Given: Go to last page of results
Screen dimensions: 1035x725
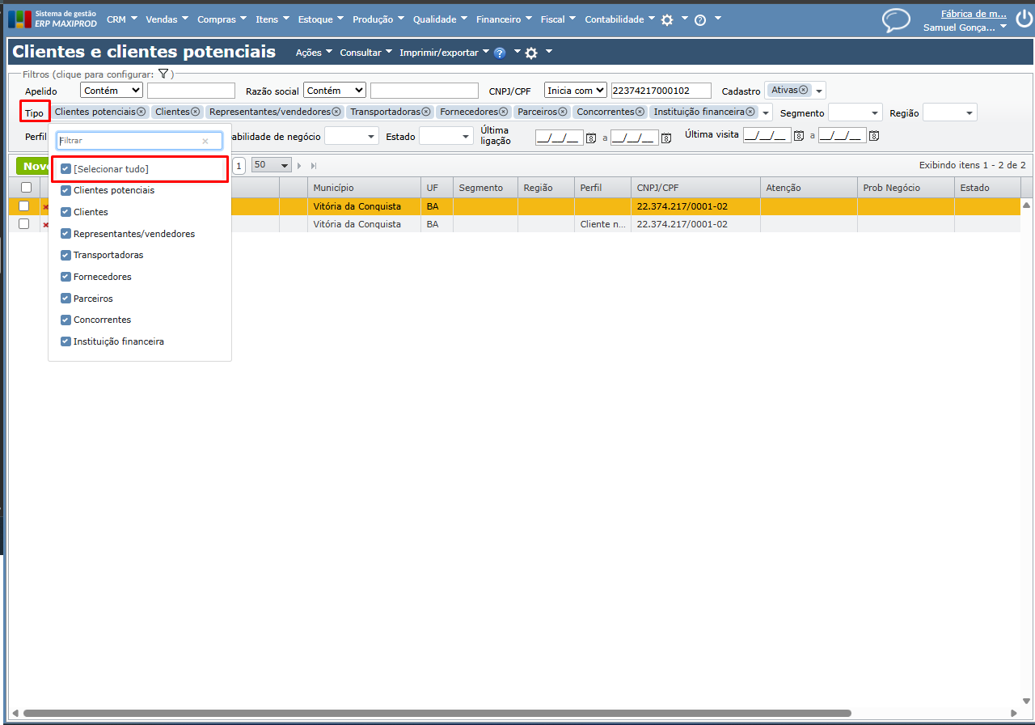Looking at the screenshot, I should coord(314,166).
